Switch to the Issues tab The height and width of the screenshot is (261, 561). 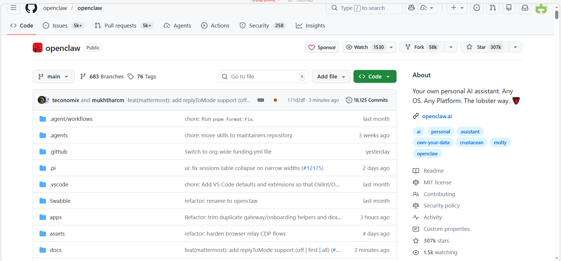(64, 25)
